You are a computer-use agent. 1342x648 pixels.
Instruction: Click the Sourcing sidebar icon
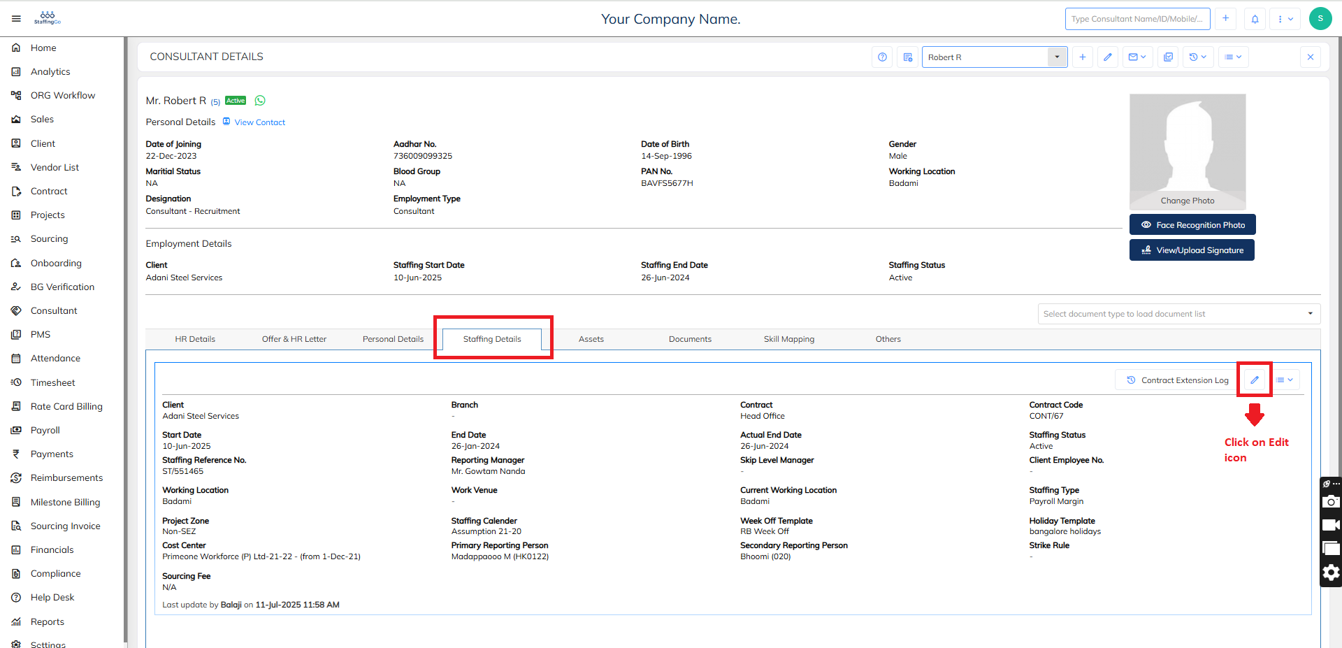[x=16, y=239]
